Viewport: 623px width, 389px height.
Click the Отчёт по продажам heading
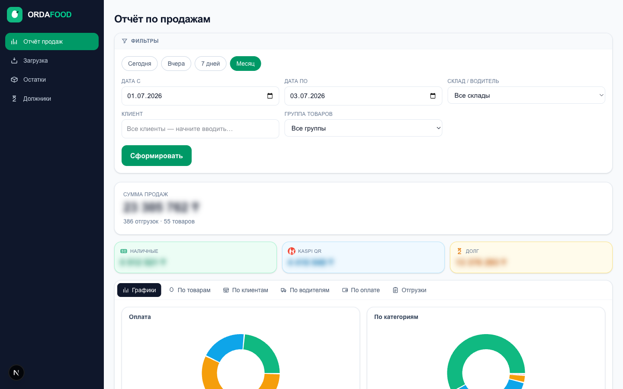162,19
